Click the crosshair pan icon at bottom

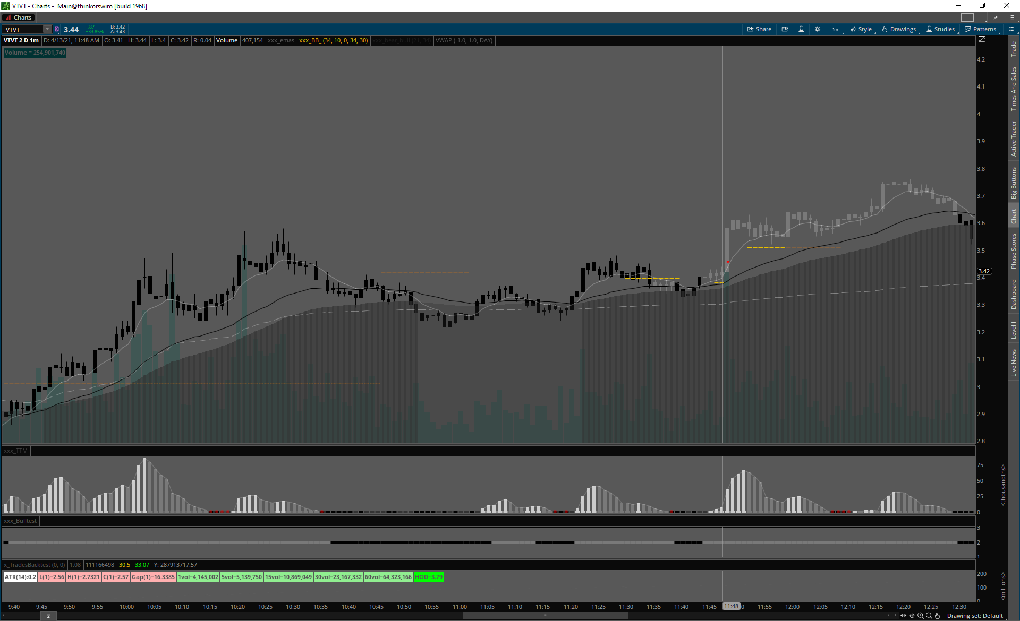point(912,616)
